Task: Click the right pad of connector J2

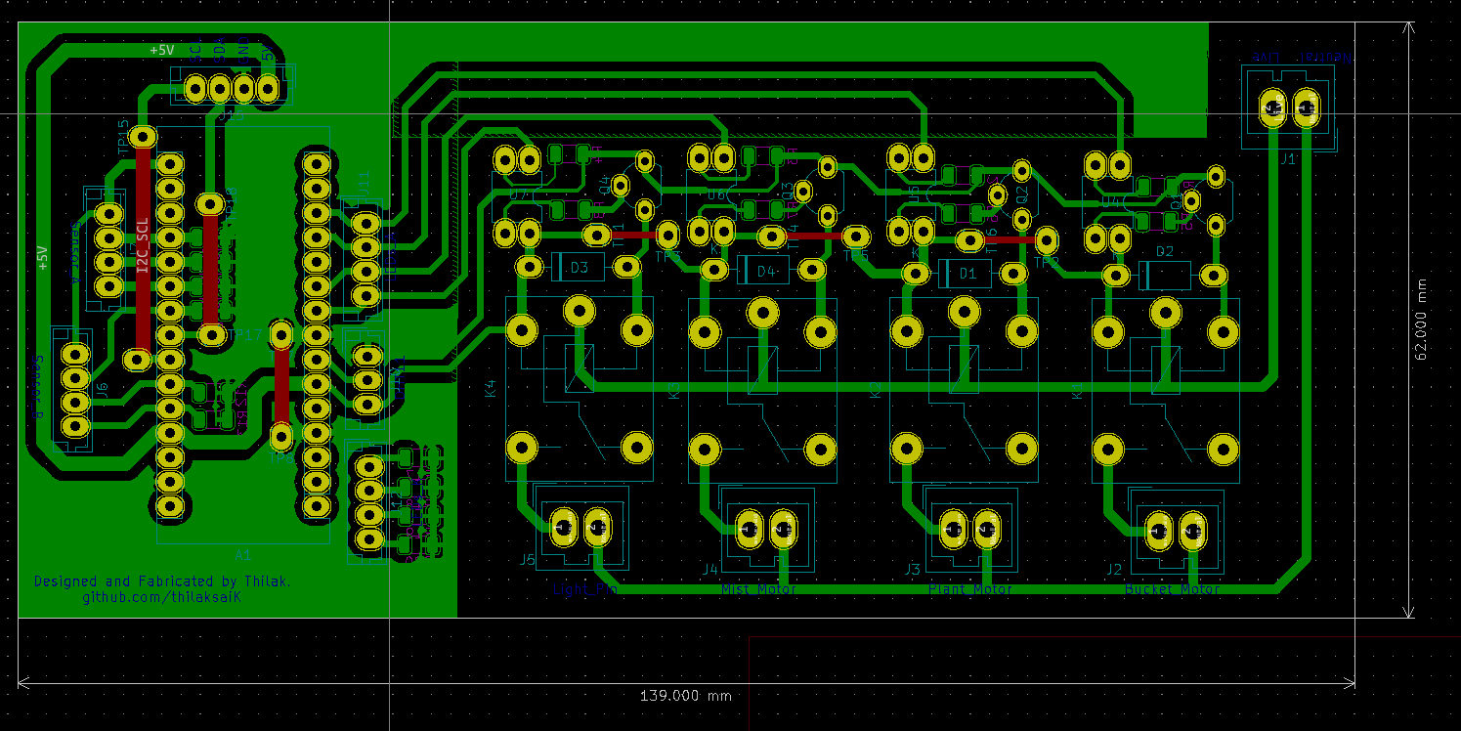Action: click(1193, 532)
